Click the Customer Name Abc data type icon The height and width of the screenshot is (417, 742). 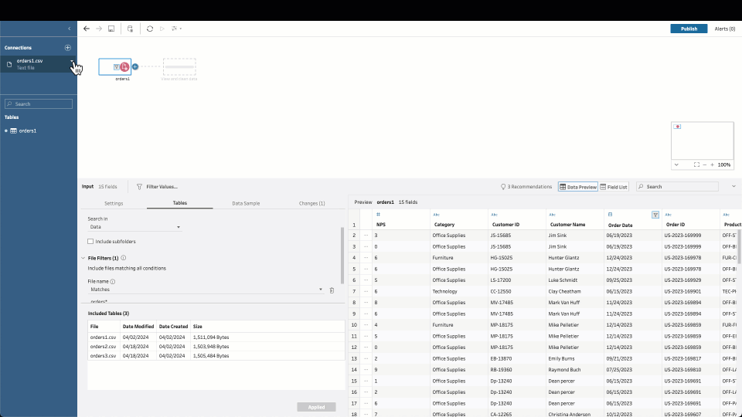tap(552, 215)
